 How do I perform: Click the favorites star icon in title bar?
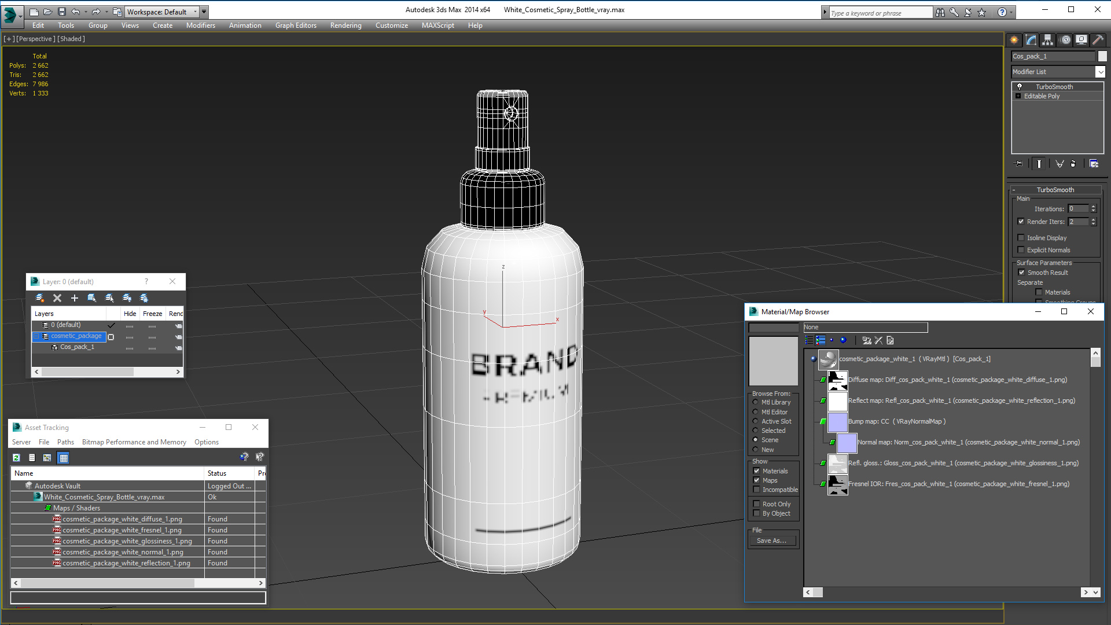click(x=982, y=12)
